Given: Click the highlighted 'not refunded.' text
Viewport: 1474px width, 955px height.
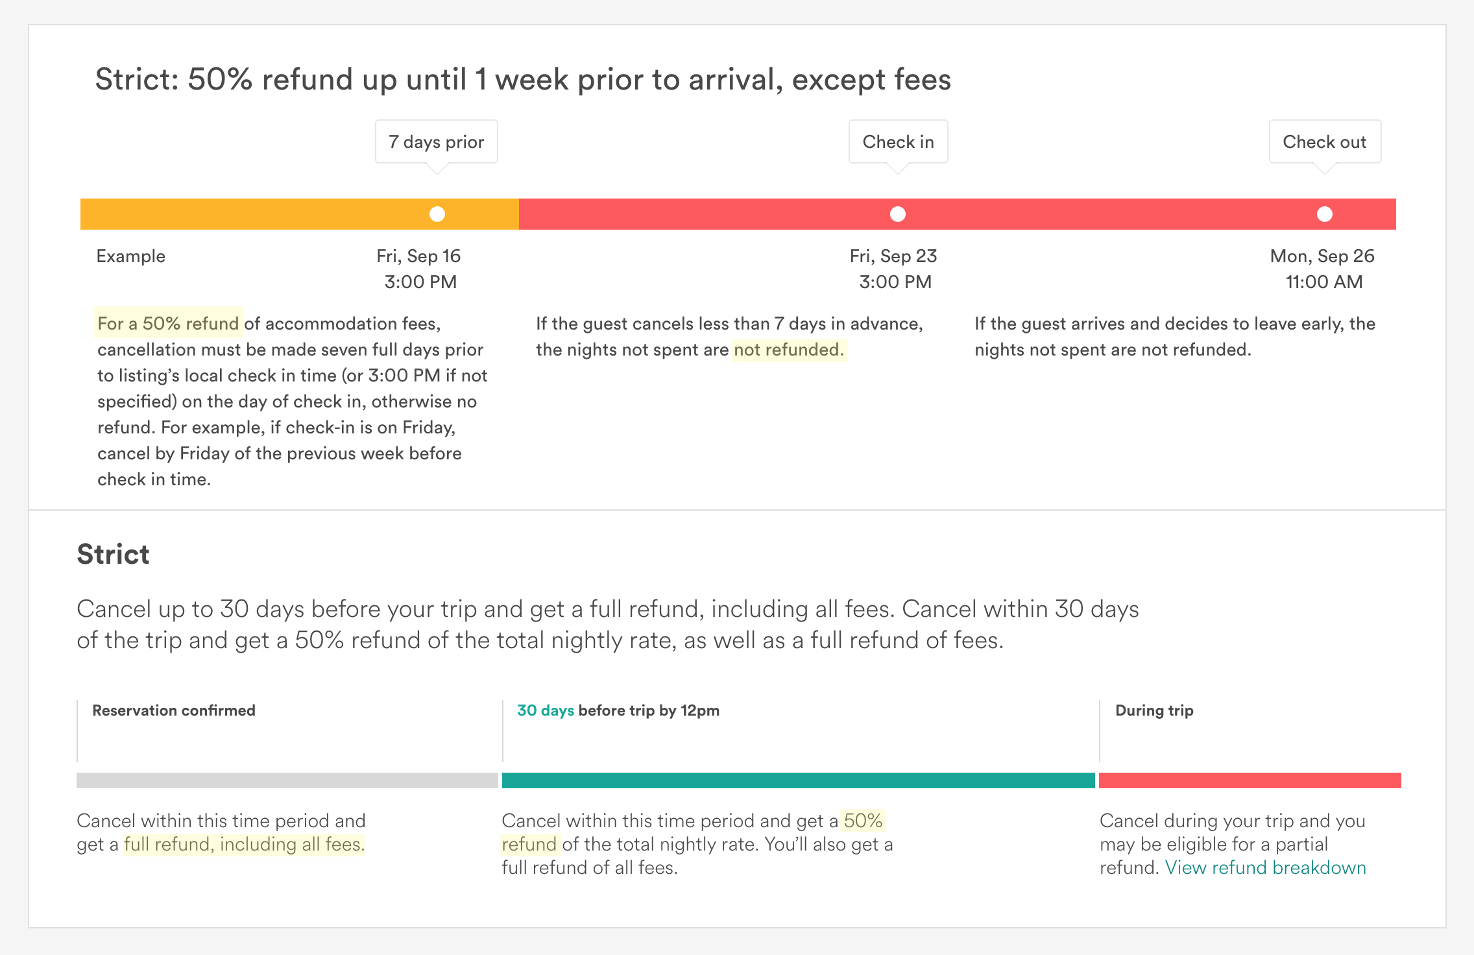Looking at the screenshot, I should pos(790,350).
